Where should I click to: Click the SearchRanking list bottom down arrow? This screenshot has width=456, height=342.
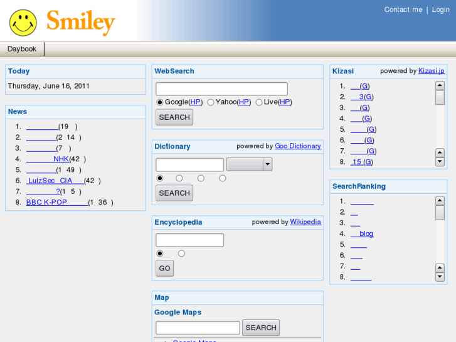coord(440,277)
